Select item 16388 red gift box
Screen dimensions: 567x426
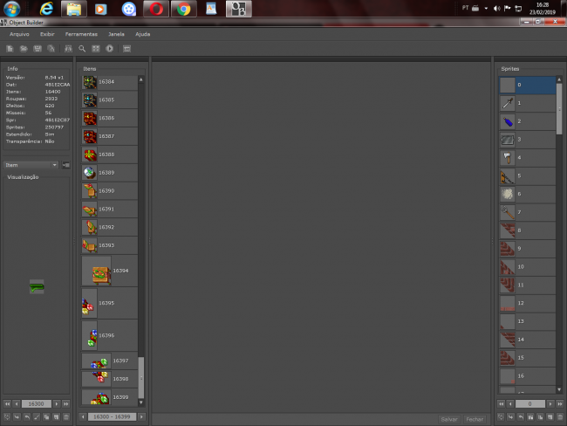point(109,155)
